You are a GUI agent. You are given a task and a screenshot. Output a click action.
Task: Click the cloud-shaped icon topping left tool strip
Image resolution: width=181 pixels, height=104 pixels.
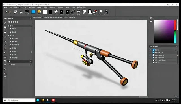[x=5, y=19]
